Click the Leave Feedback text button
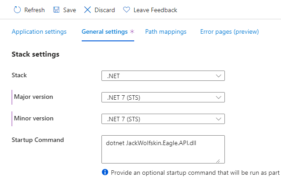Image resolution: width=281 pixels, height=177 pixels. [x=155, y=10]
